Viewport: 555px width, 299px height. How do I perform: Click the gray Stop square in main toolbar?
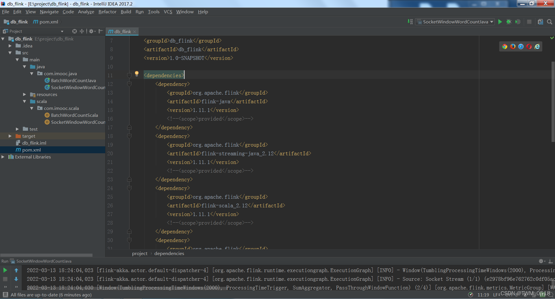[529, 22]
